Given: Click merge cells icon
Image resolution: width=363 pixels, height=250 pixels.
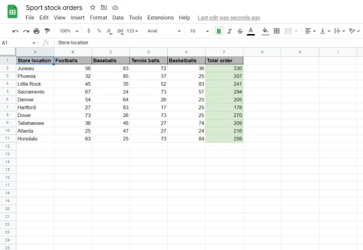Looking at the screenshot, I should click(x=288, y=31).
